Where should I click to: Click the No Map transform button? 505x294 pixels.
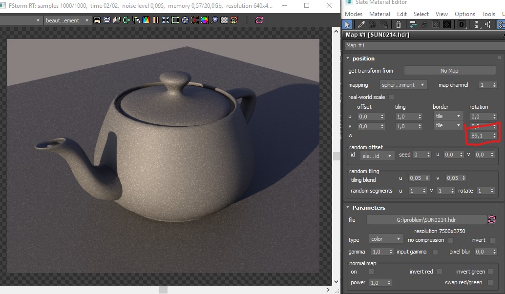[x=450, y=71]
